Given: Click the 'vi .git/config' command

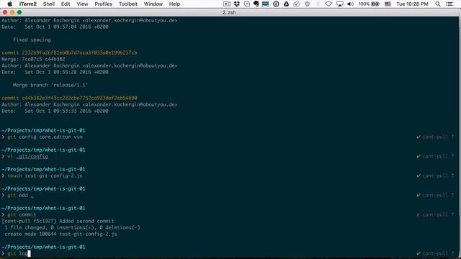Looking at the screenshot, I should tap(27, 156).
